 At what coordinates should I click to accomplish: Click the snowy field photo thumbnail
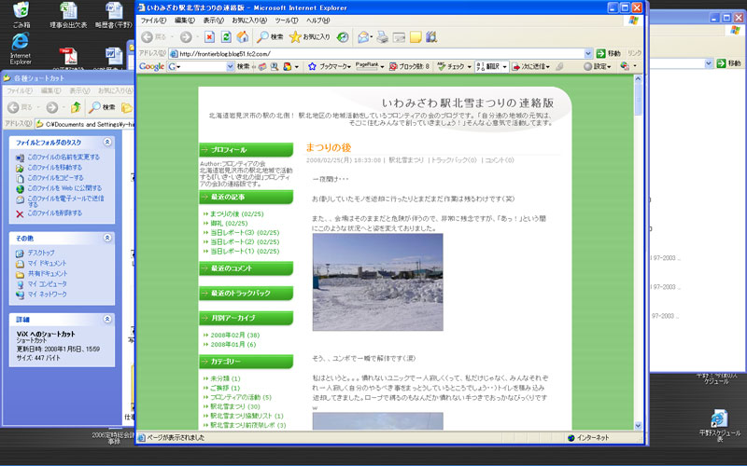click(378, 282)
